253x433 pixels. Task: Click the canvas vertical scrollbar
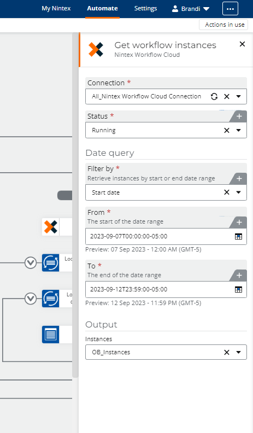(x=75, y=205)
